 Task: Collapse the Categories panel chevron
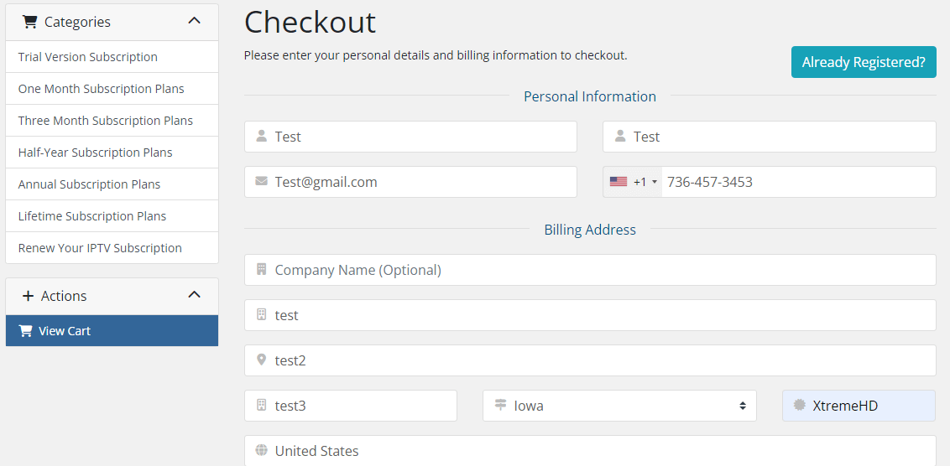tap(194, 21)
